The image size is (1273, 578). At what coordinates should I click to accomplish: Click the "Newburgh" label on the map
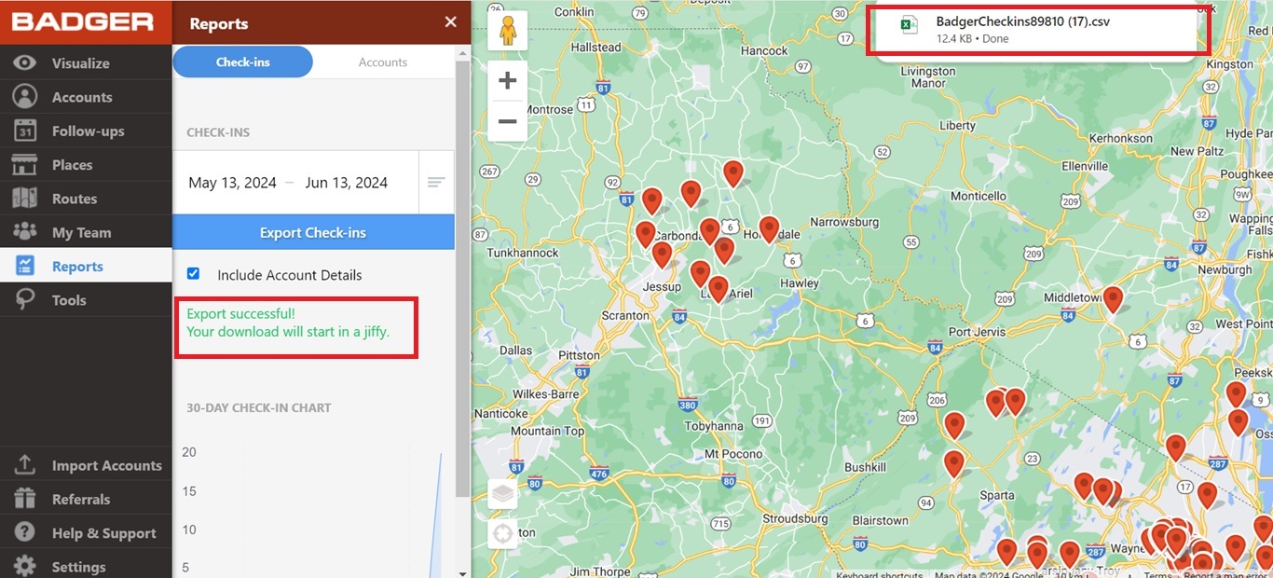click(1225, 269)
